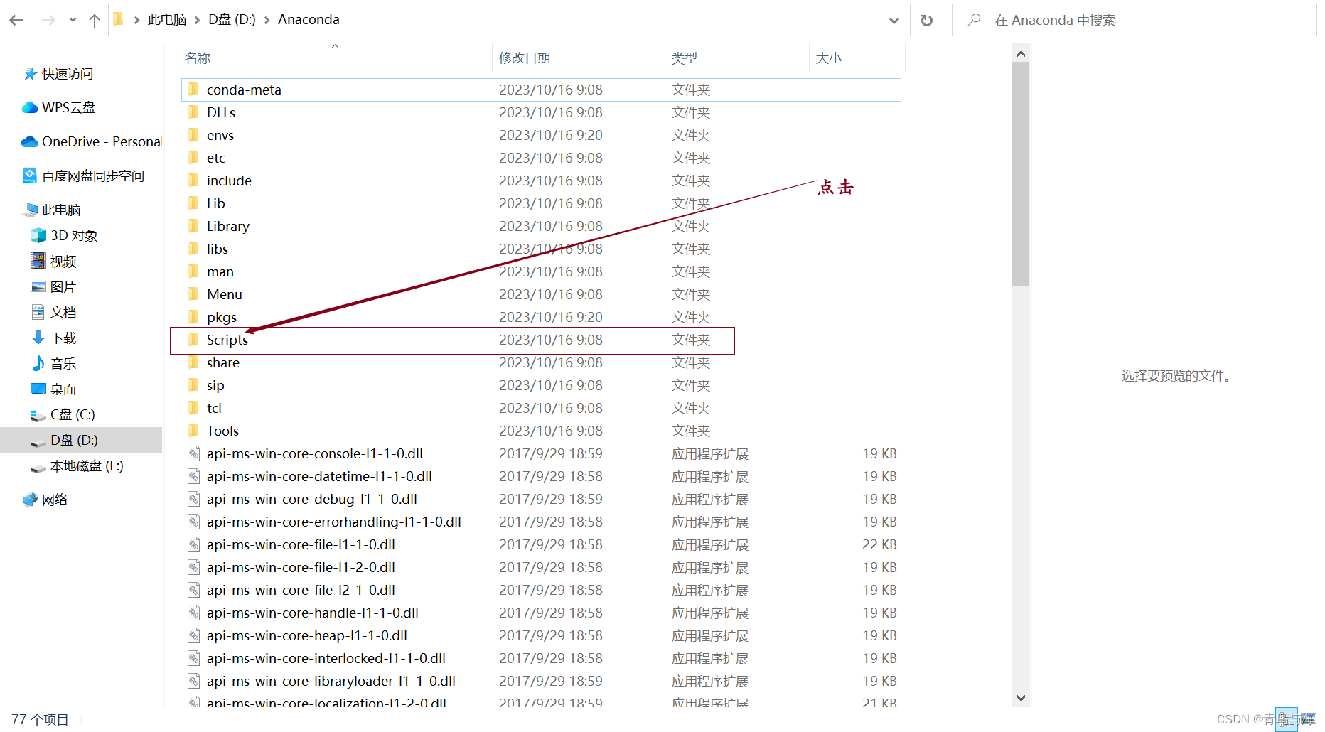The height and width of the screenshot is (732, 1325).
Task: Click the search Anaconda input field
Action: [1134, 20]
